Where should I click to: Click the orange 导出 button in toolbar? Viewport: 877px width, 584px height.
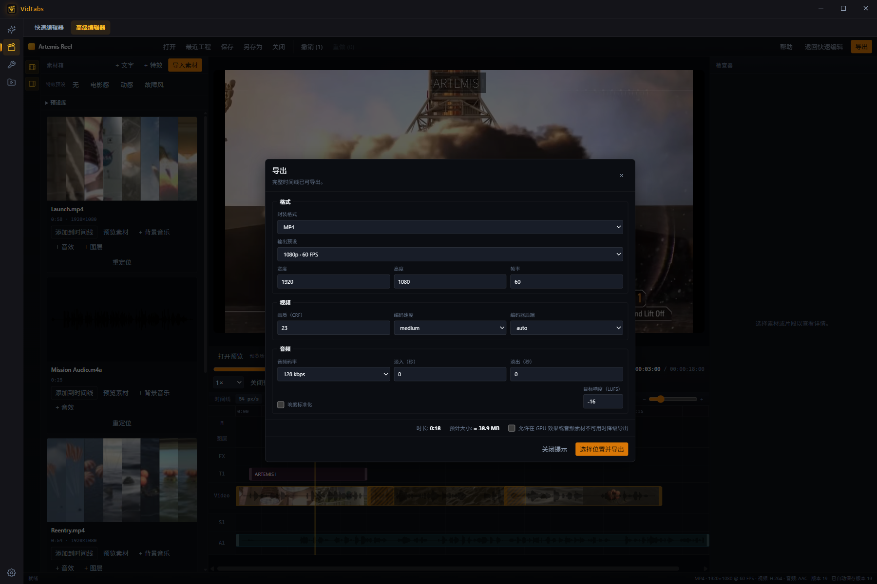tap(861, 47)
